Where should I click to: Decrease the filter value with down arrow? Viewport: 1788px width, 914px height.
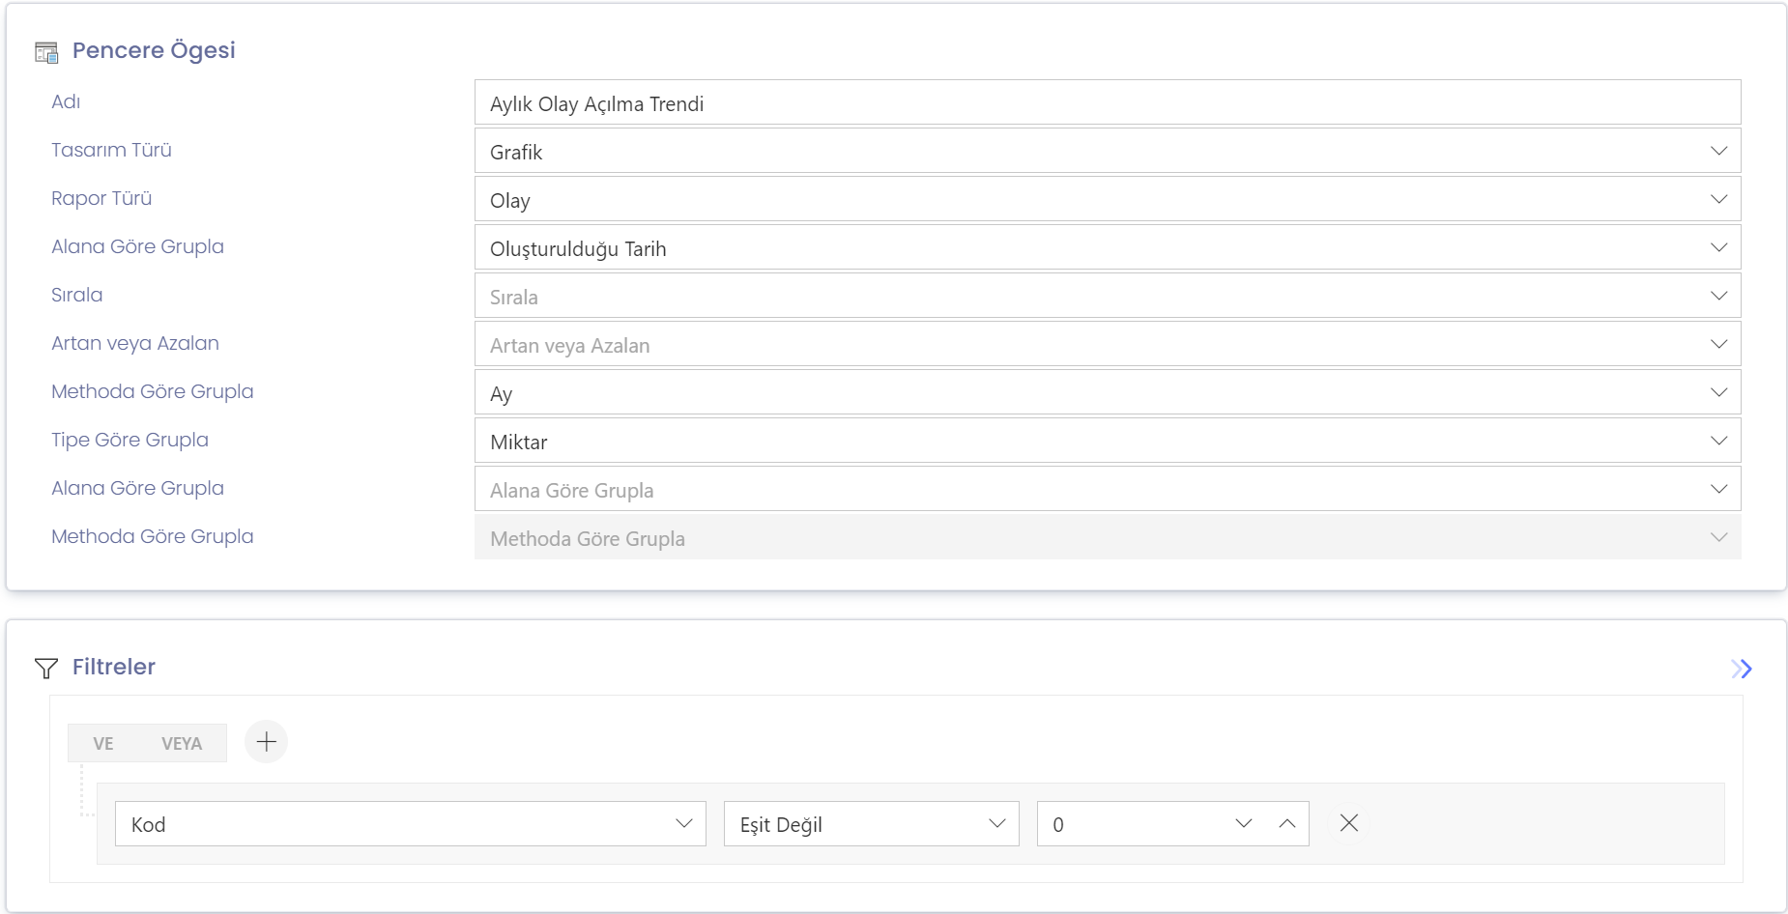coord(1244,823)
